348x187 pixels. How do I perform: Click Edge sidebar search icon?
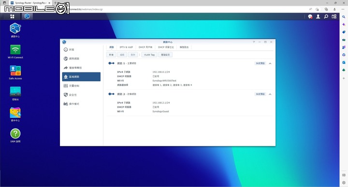(x=344, y=17)
